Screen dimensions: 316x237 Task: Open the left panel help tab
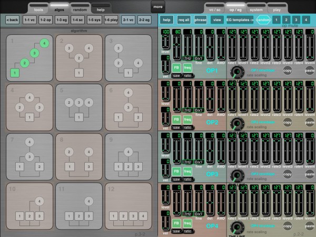pyautogui.click(x=101, y=8)
